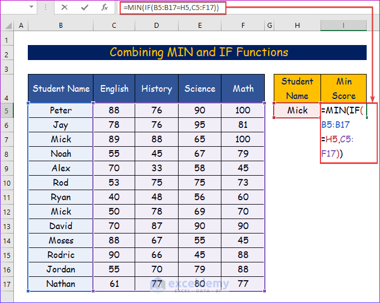The height and width of the screenshot is (303, 380).
Task: Click Mick's row 12 English score 50
Action: (114, 212)
